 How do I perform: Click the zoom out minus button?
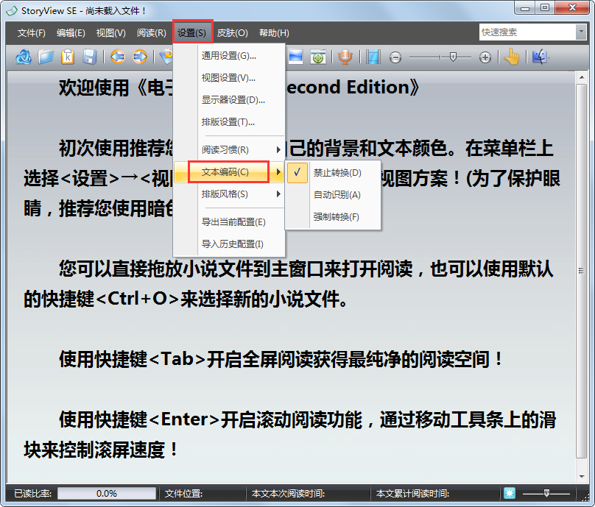[395, 57]
